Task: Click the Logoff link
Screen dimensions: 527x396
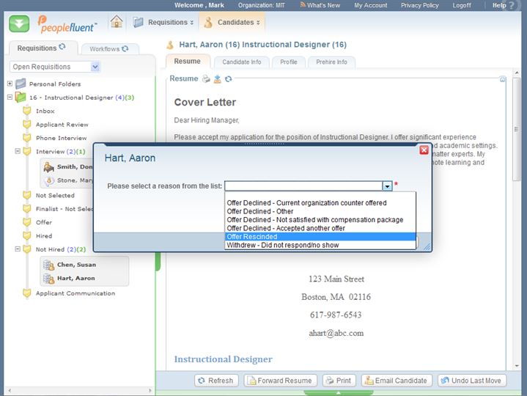Action: (x=463, y=5)
